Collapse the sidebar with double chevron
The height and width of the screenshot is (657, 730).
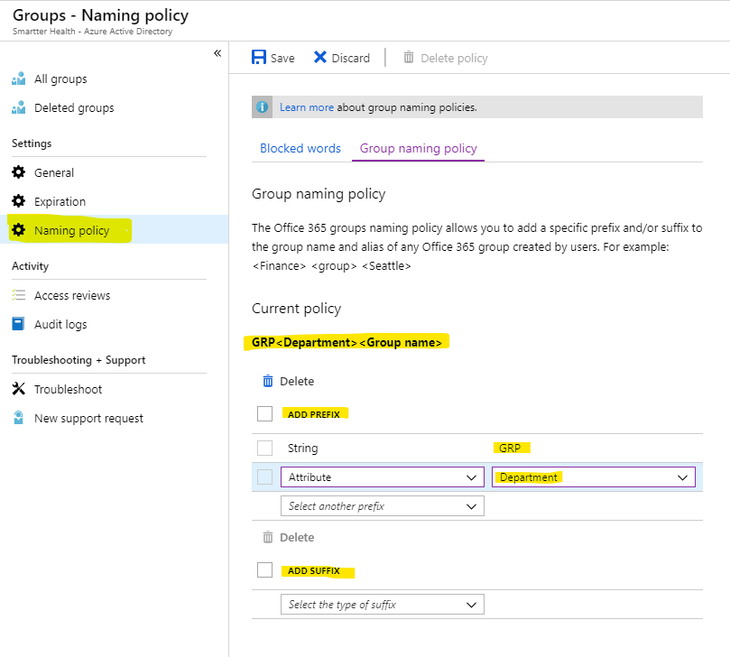(x=217, y=53)
